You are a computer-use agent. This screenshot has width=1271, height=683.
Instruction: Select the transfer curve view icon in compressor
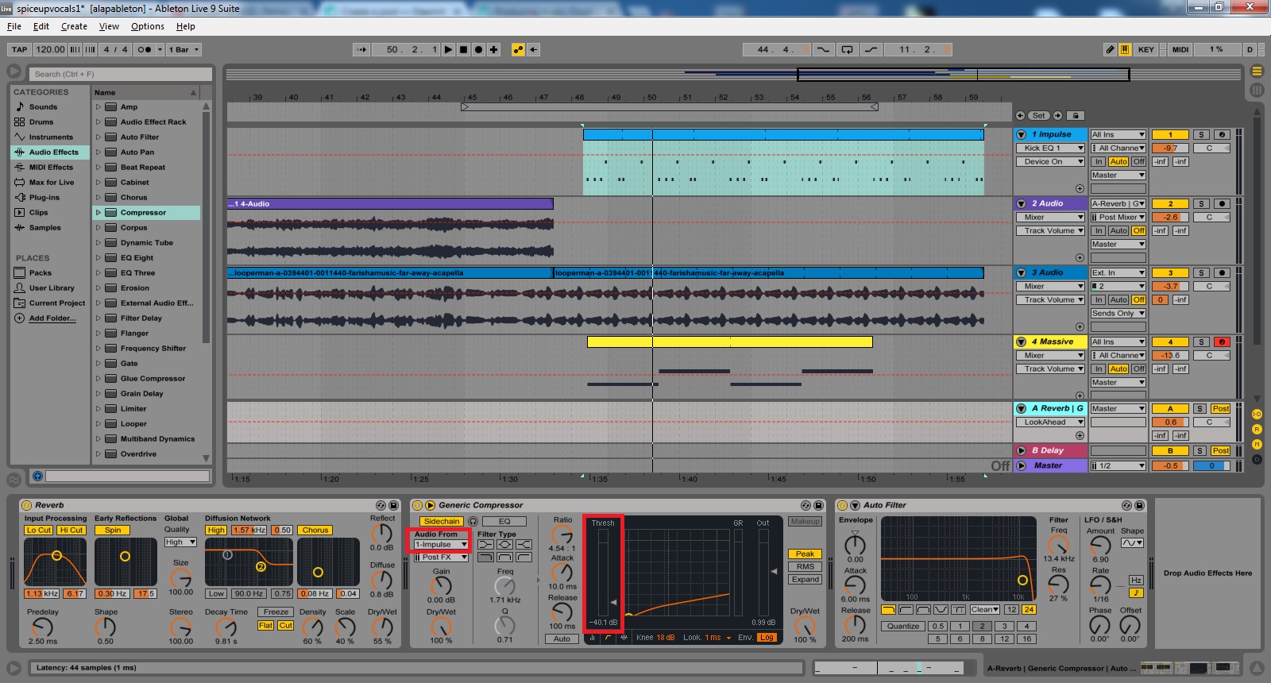pos(608,637)
